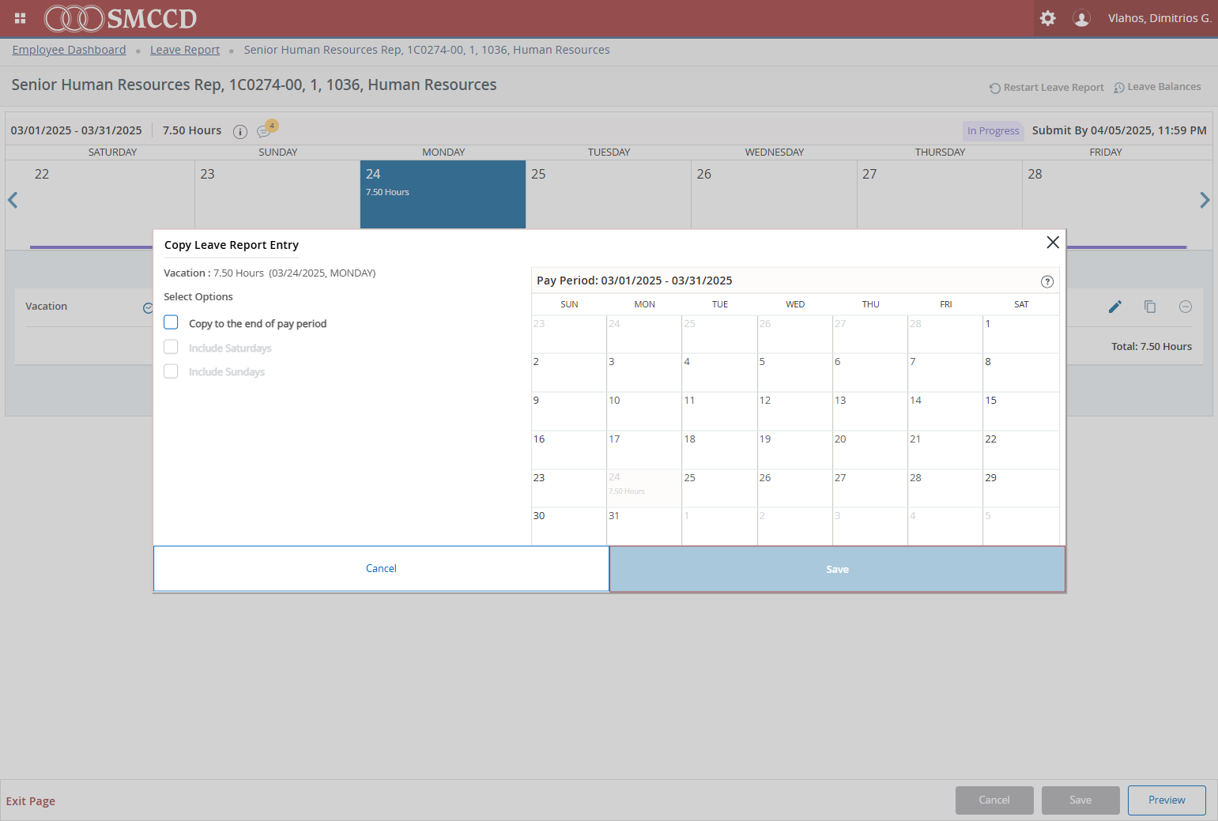Open the Employee Dashboard breadcrumb link
Viewport: 1218px width, 821px height.
pos(69,50)
